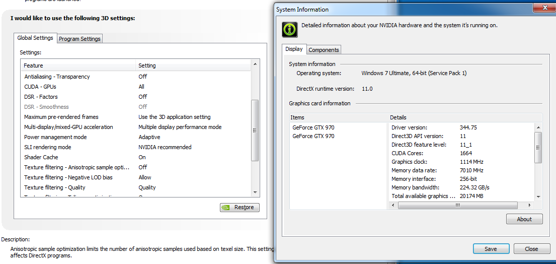The image size is (556, 264).
Task: Click the details list vertical scrollbar thumb
Action: (538, 148)
